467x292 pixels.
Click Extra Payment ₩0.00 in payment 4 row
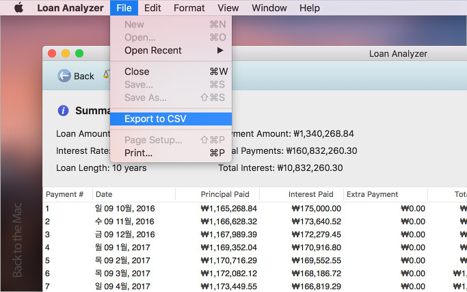pyautogui.click(x=413, y=248)
